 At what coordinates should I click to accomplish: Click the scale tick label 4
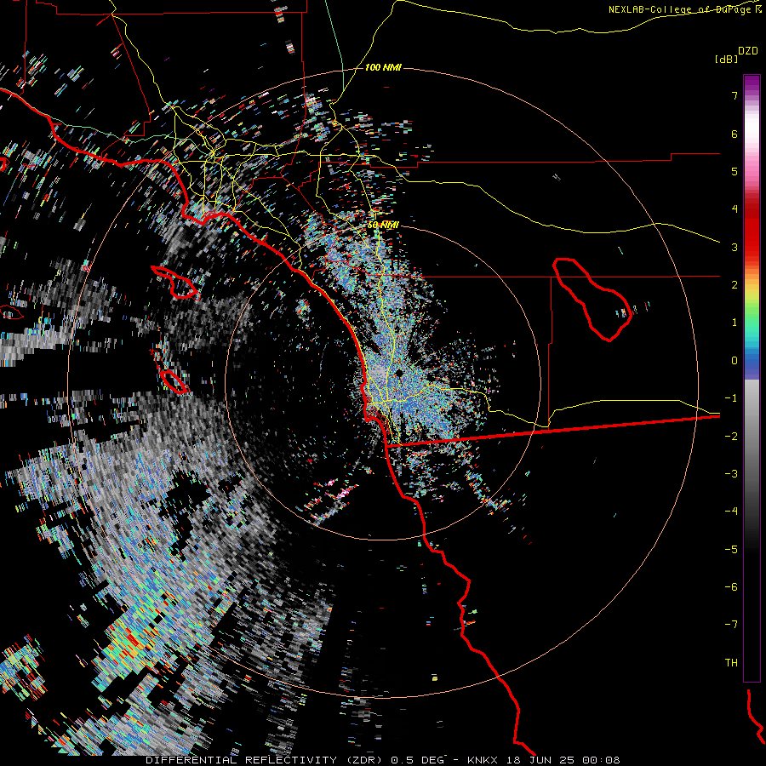(x=735, y=209)
